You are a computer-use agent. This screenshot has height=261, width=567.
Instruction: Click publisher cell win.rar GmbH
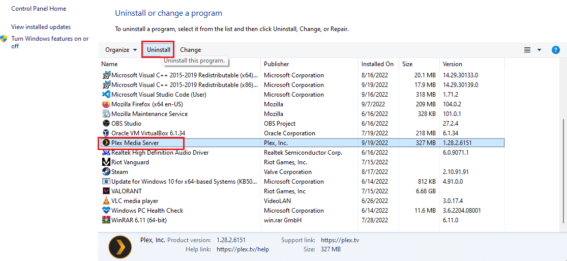[282, 220]
